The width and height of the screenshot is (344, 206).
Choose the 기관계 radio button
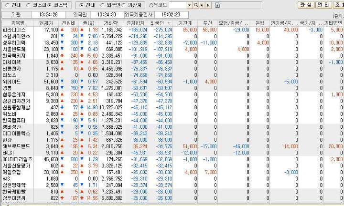point(124,5)
